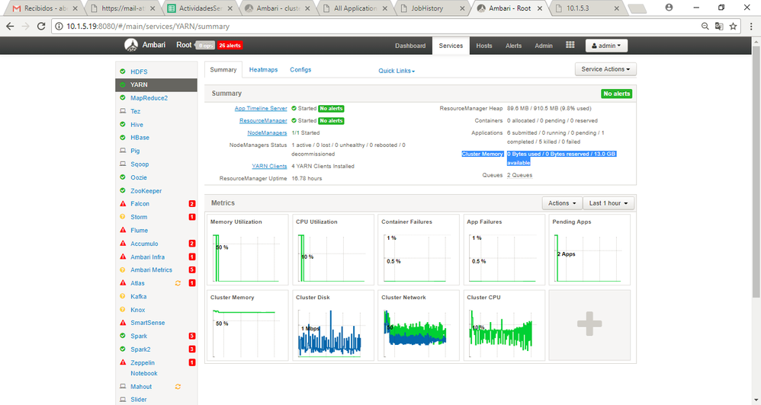Click Mahout orange restart-required icon
Screen dimensions: 761x405
(178, 387)
